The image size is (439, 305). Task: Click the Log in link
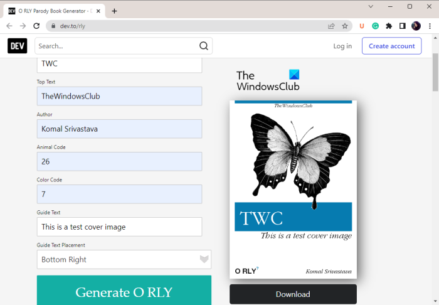(342, 46)
